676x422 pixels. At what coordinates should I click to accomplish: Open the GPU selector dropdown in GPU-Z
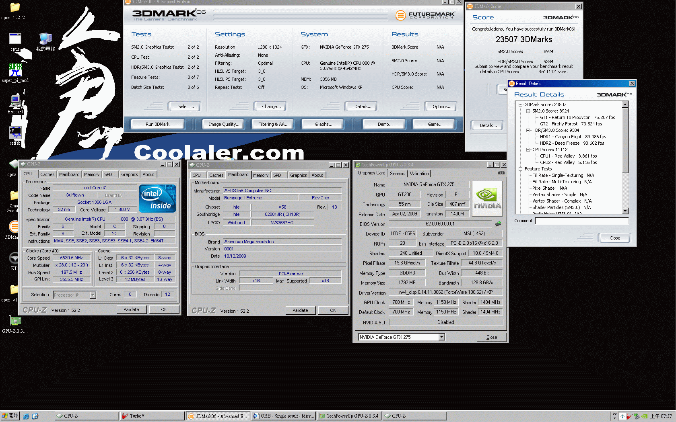click(x=441, y=337)
